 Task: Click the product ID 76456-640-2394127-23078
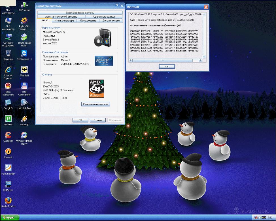click(x=75, y=64)
